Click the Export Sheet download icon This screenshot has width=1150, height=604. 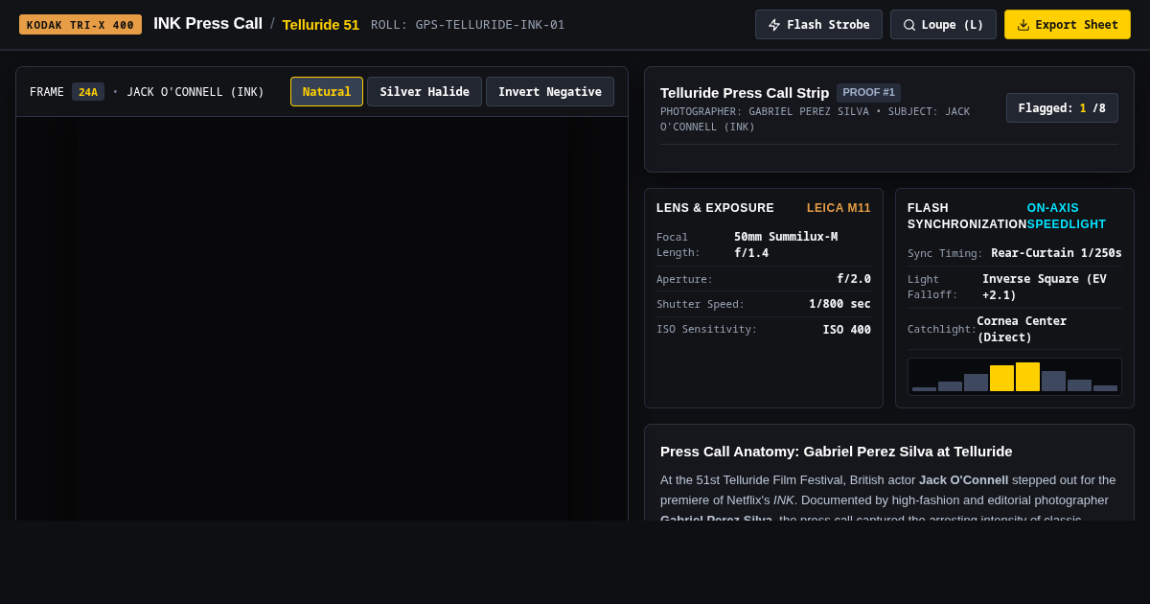pos(1023,25)
